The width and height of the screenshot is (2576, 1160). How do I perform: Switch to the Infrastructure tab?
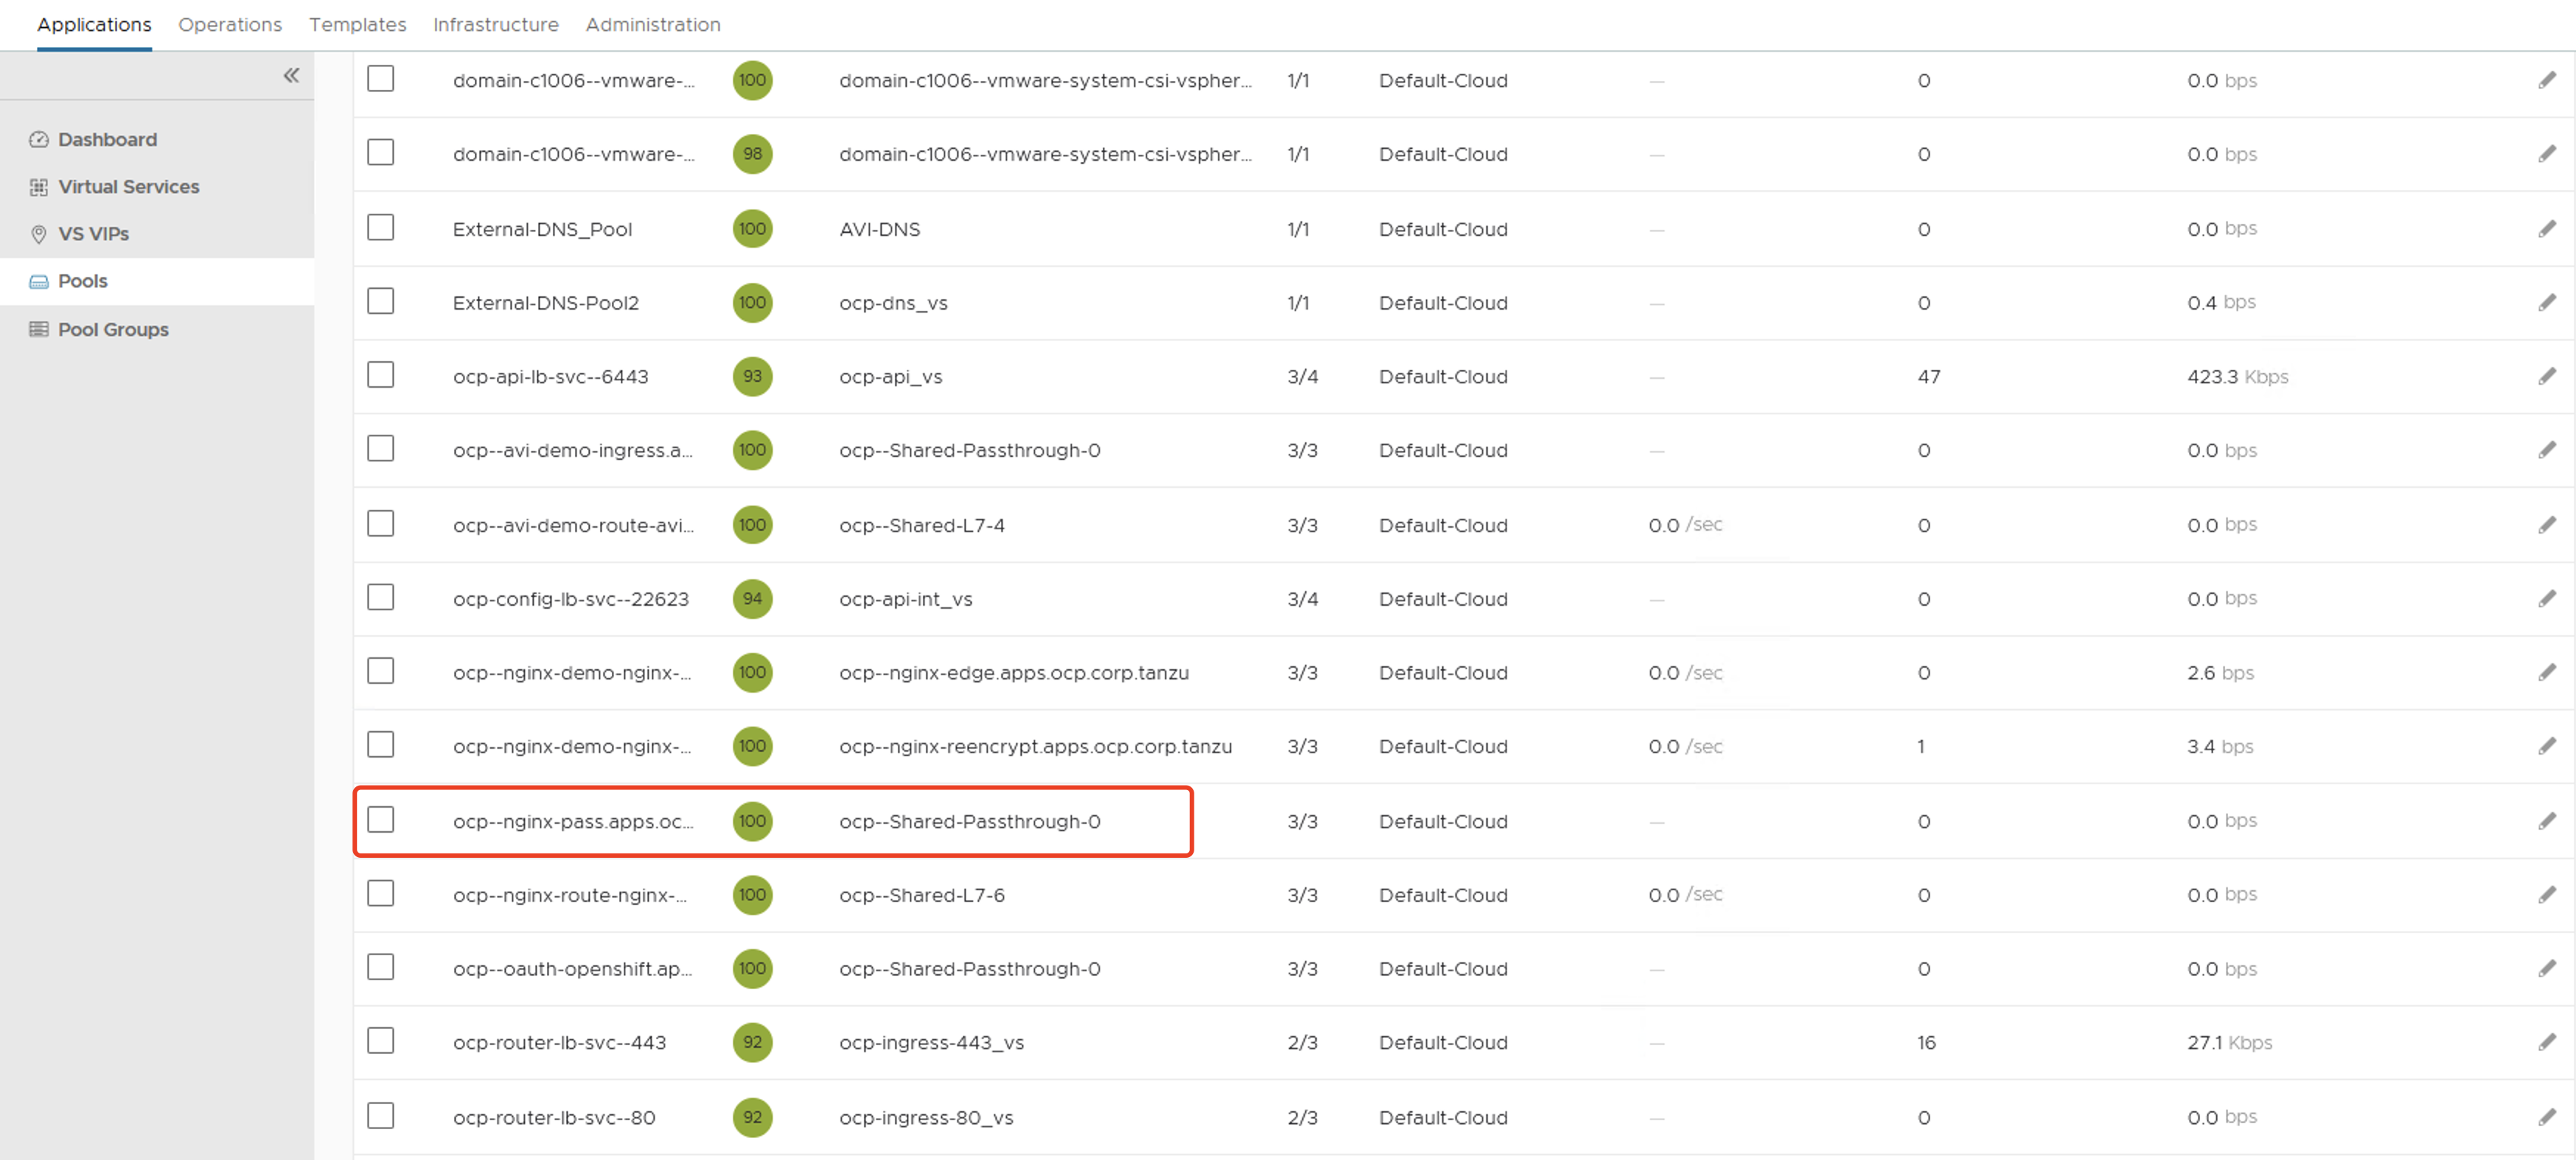[x=495, y=24]
